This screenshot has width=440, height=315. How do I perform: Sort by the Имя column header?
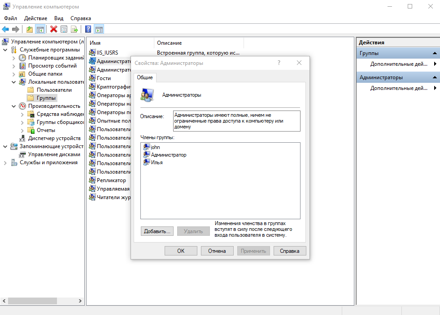tap(120, 43)
